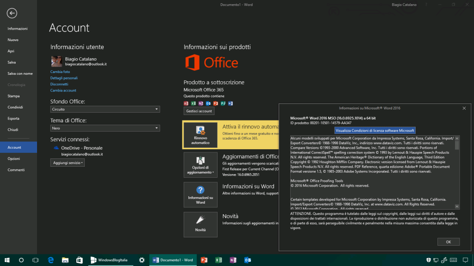
Task: Open Settings gear in the taskbar
Action: pos(142,260)
